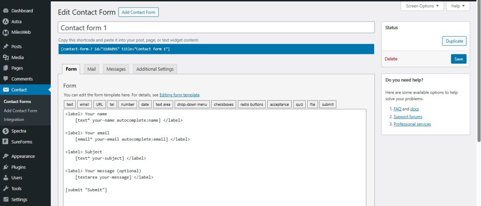Click the Duplicate button

point(454,41)
